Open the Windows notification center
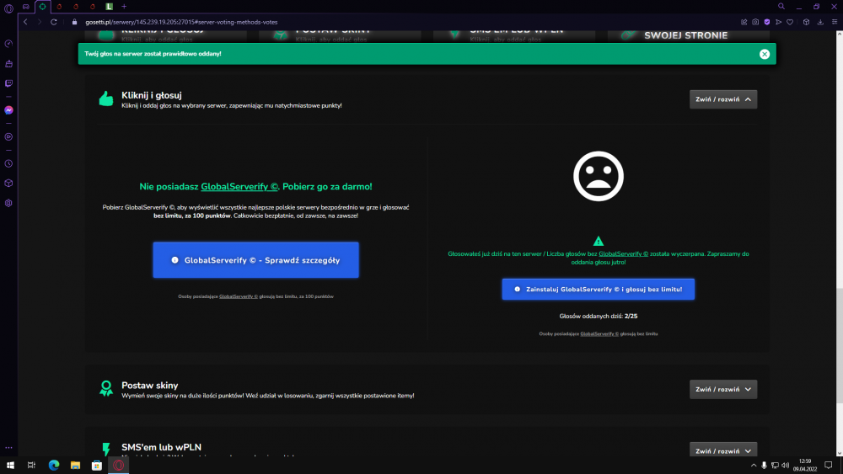843x474 pixels. coord(829,466)
